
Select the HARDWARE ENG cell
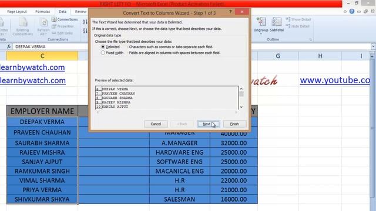(x=180, y=152)
